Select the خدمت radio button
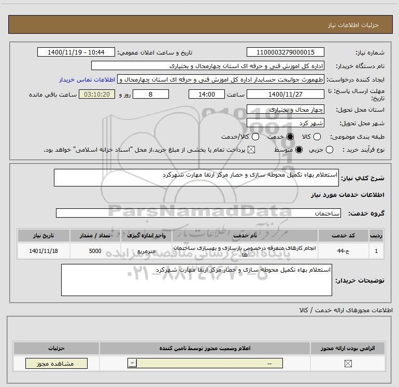 pyautogui.click(x=290, y=137)
